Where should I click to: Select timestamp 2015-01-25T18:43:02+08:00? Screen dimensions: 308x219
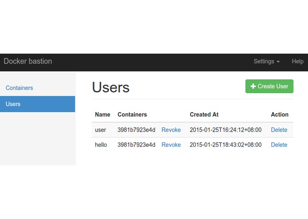click(x=226, y=145)
